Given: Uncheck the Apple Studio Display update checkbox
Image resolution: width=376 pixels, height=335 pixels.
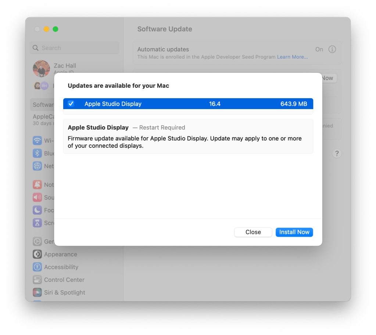Looking at the screenshot, I should click(71, 104).
